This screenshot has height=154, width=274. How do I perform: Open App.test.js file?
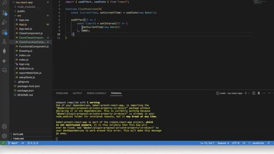click(26, 29)
